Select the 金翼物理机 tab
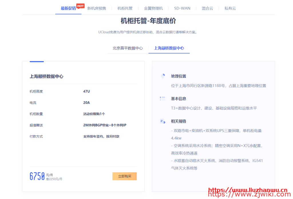The width and height of the screenshot is (293, 199). [x=153, y=8]
